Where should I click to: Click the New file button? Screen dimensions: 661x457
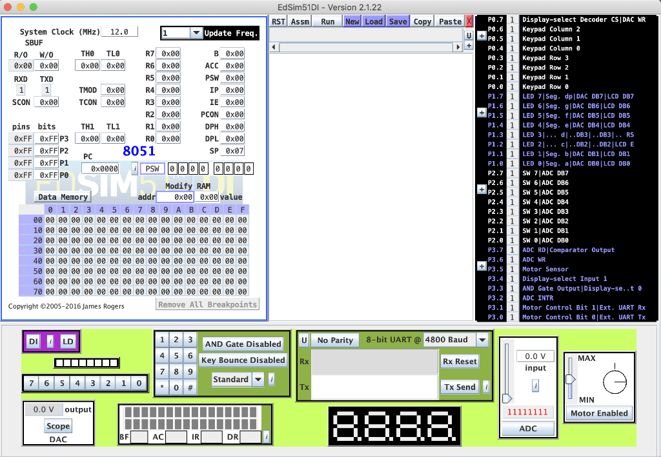(x=352, y=21)
